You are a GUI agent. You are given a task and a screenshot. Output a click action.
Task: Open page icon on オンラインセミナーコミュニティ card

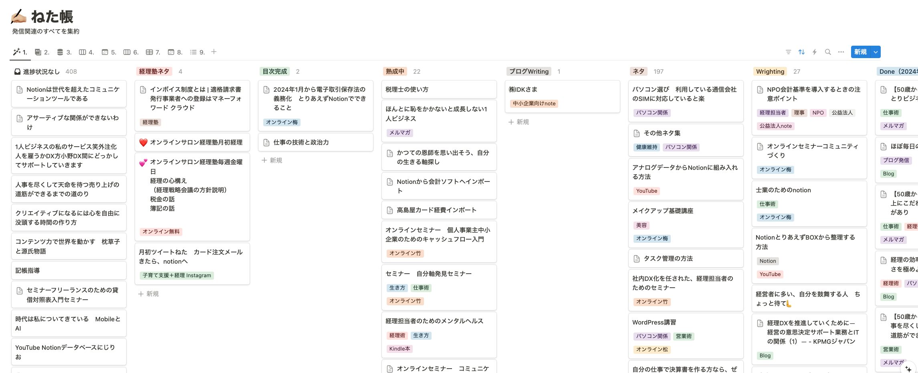pos(760,147)
